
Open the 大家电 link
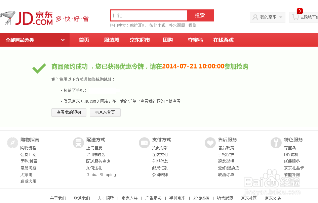pos(26,175)
